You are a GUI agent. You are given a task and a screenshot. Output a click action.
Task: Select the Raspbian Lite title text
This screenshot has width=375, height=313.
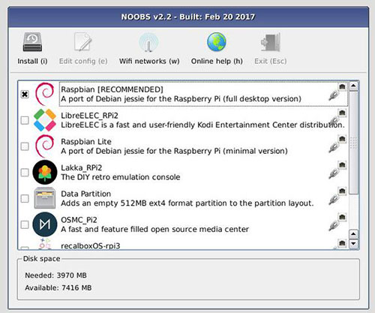[86, 142]
